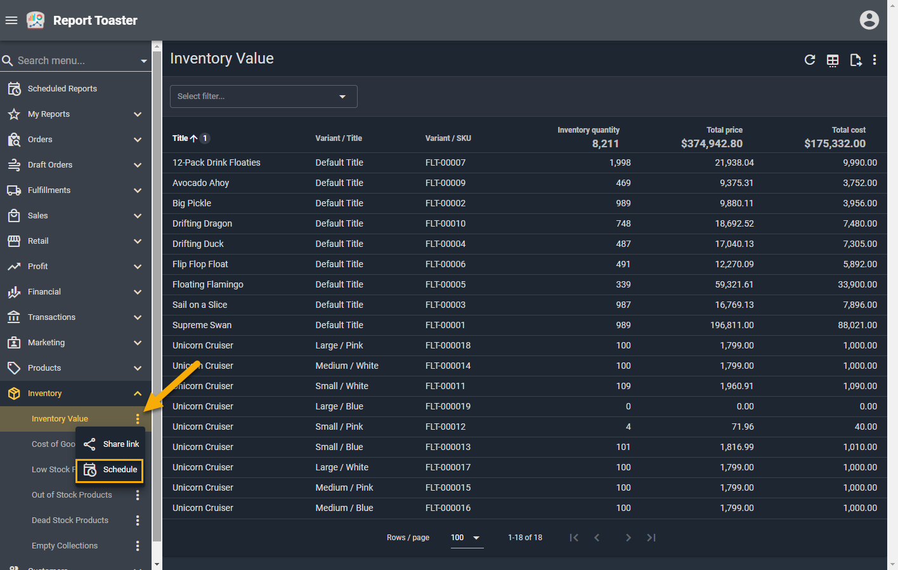This screenshot has height=570, width=898.
Task: Select Share link in the popup menu
Action: tap(111, 444)
